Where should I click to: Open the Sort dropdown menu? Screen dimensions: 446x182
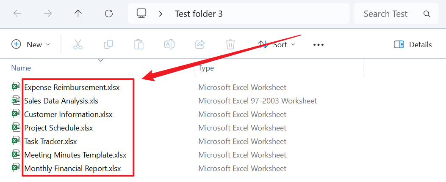[x=277, y=44]
